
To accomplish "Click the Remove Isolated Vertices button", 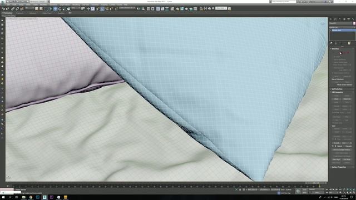I will pyautogui.click(x=342, y=150).
